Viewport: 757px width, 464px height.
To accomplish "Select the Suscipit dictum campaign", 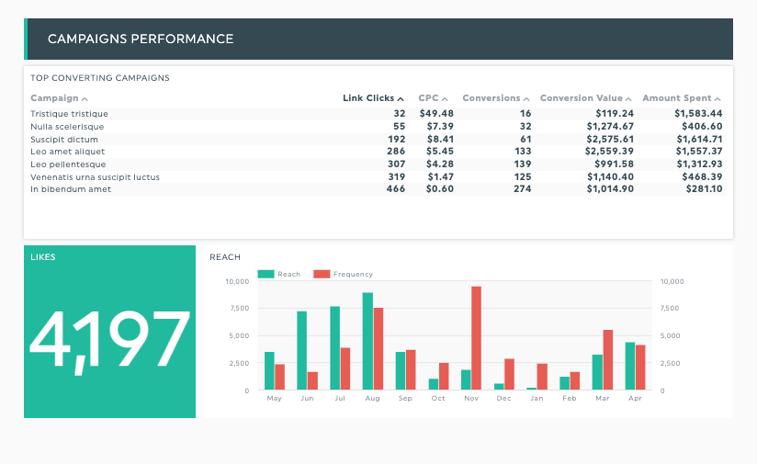I will [x=377, y=139].
